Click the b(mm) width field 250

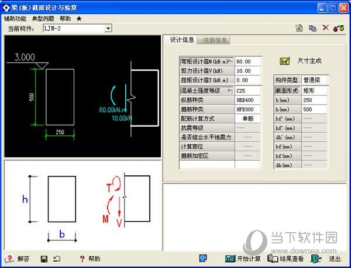click(x=314, y=100)
